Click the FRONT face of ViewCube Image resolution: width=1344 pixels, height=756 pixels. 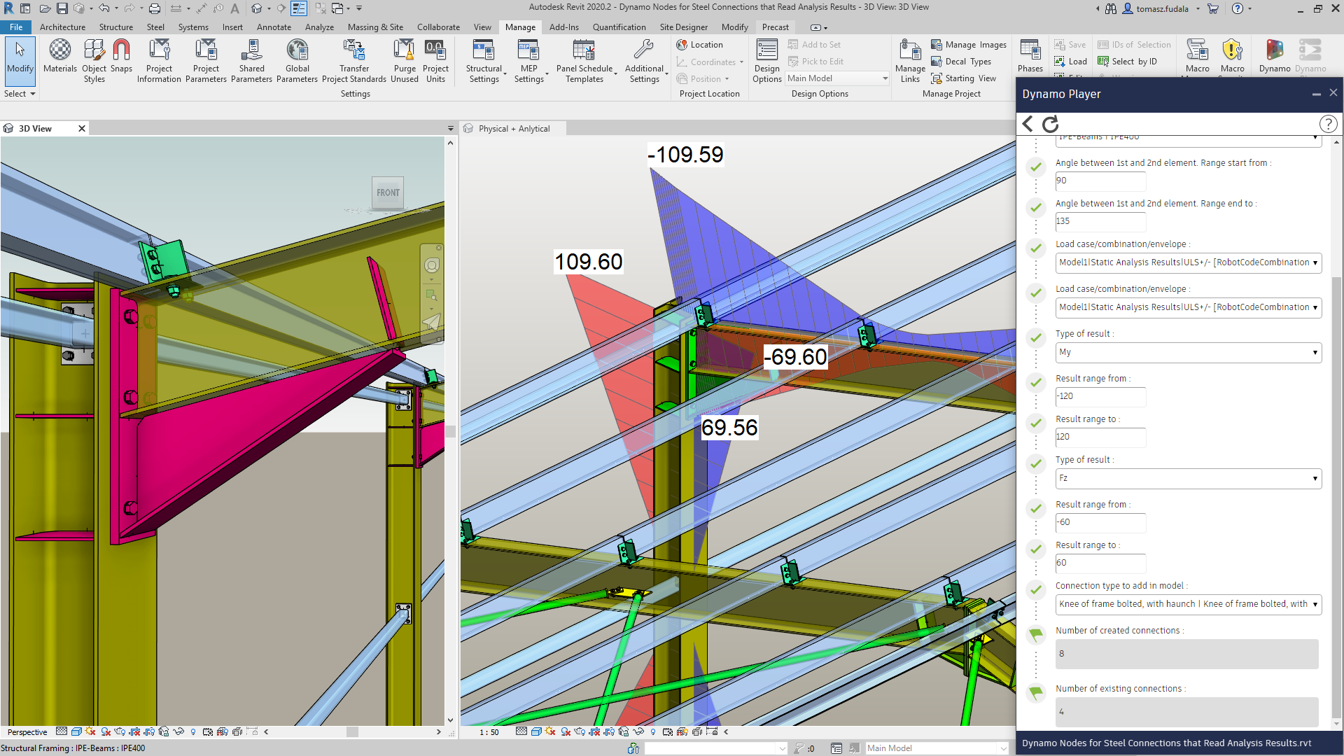[388, 192]
